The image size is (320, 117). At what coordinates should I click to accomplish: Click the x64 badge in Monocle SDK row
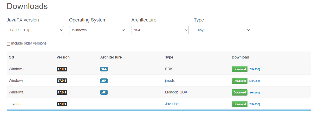coord(104,92)
